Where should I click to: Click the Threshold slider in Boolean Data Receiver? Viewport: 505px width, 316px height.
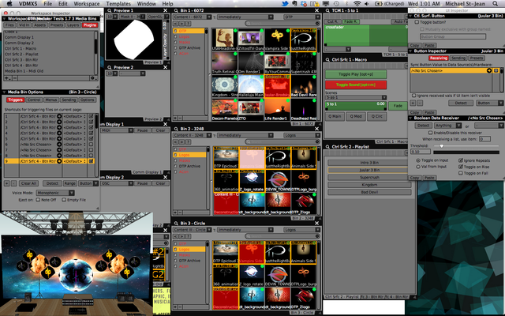(466, 146)
